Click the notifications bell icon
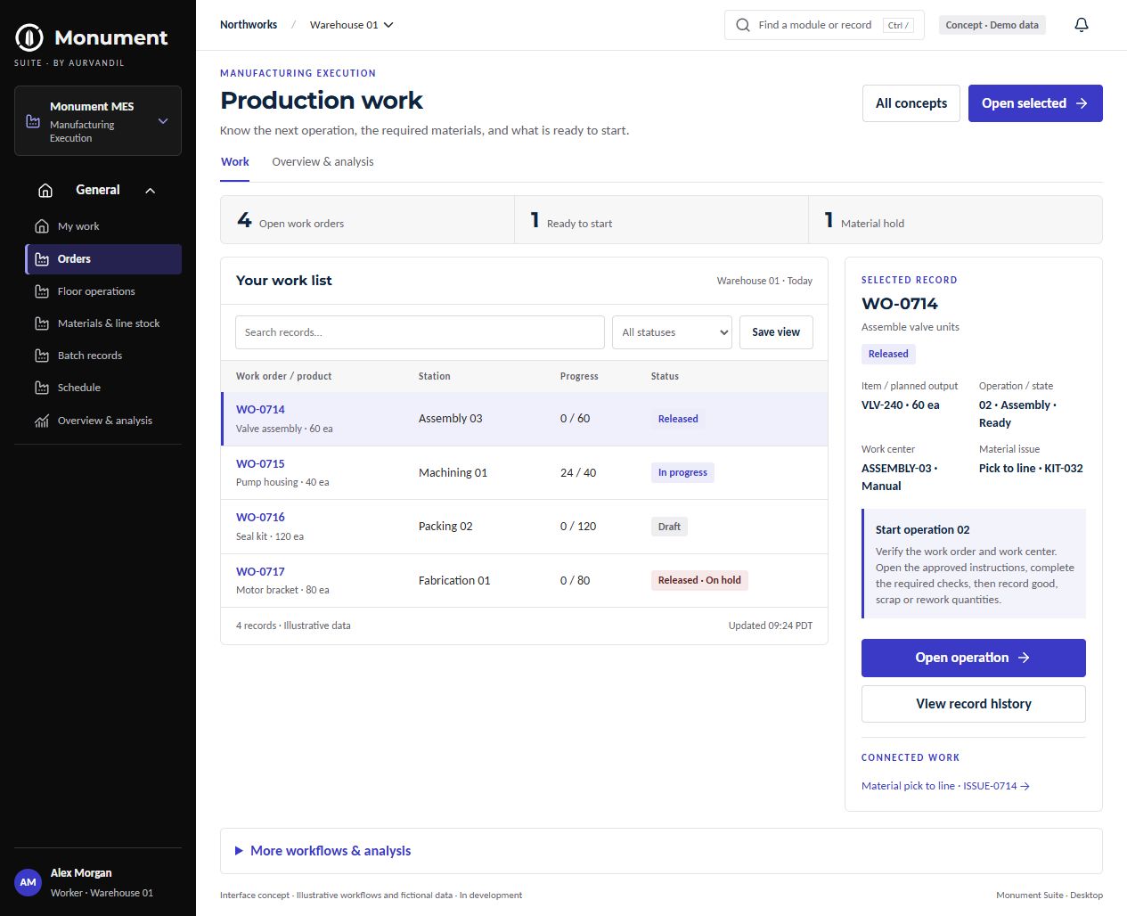Image resolution: width=1127 pixels, height=916 pixels. coord(1082,25)
